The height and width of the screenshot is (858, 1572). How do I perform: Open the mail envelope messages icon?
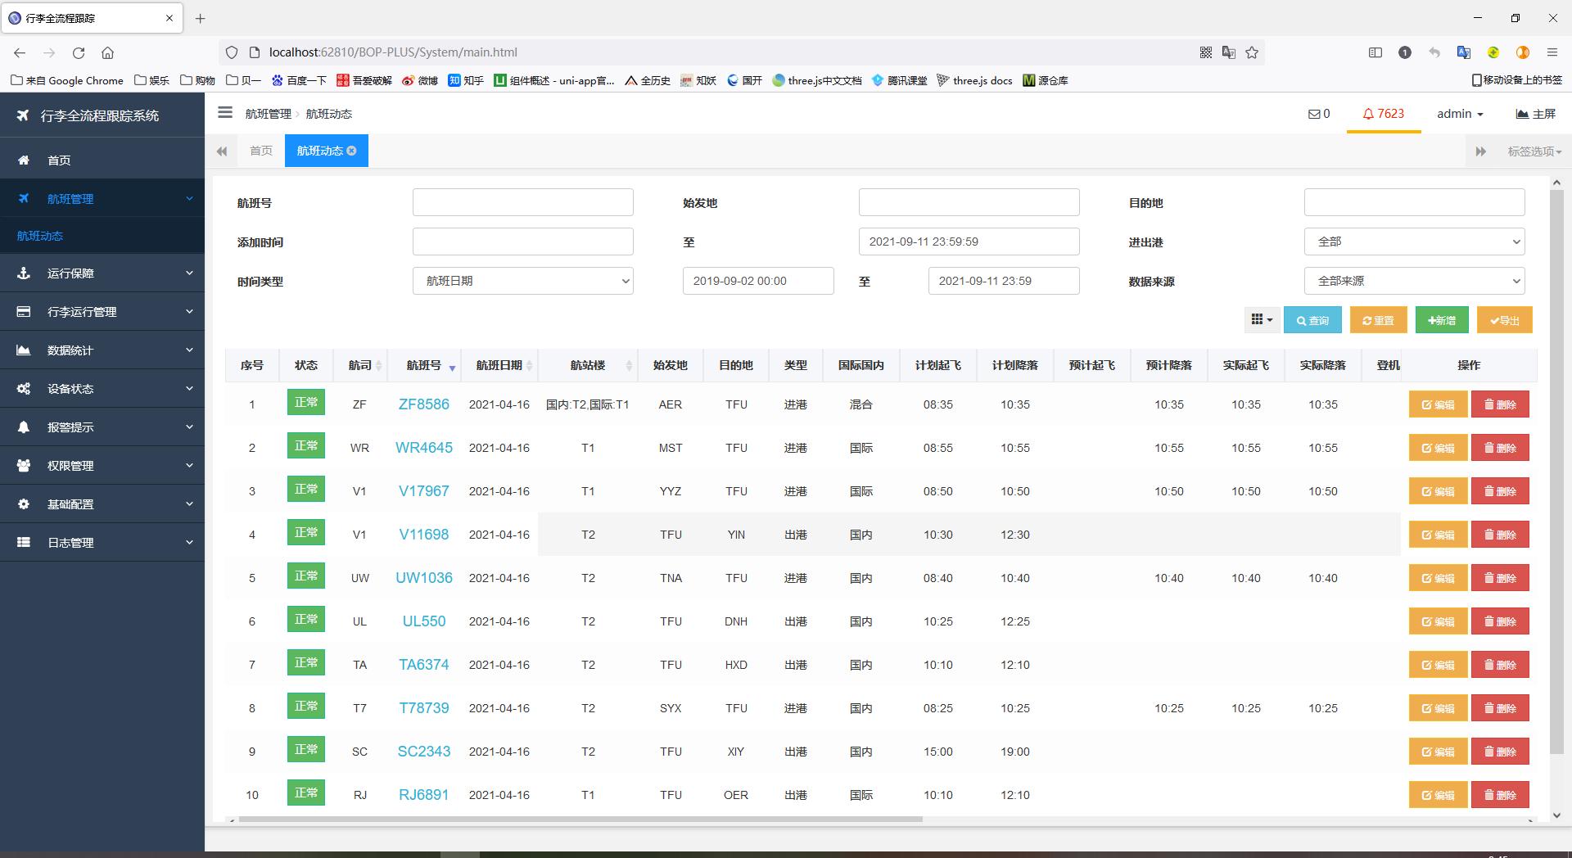point(1318,114)
